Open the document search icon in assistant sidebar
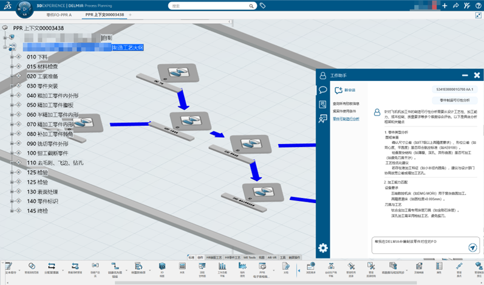The height and width of the screenshot is (285, 484). 322,105
